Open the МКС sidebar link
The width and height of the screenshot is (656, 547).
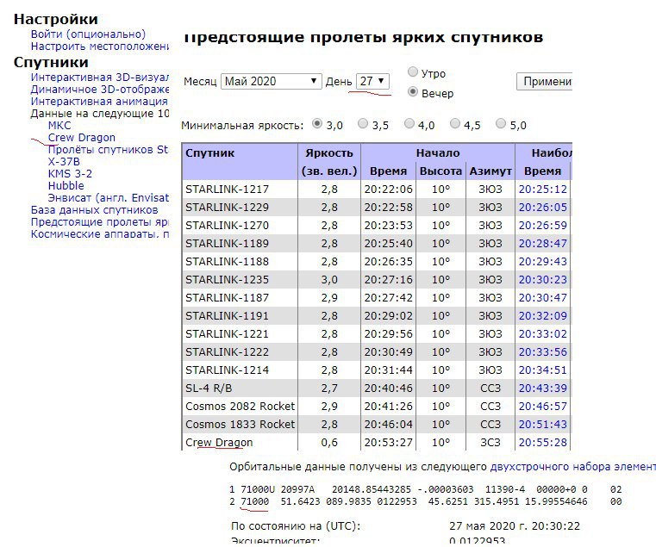point(59,126)
